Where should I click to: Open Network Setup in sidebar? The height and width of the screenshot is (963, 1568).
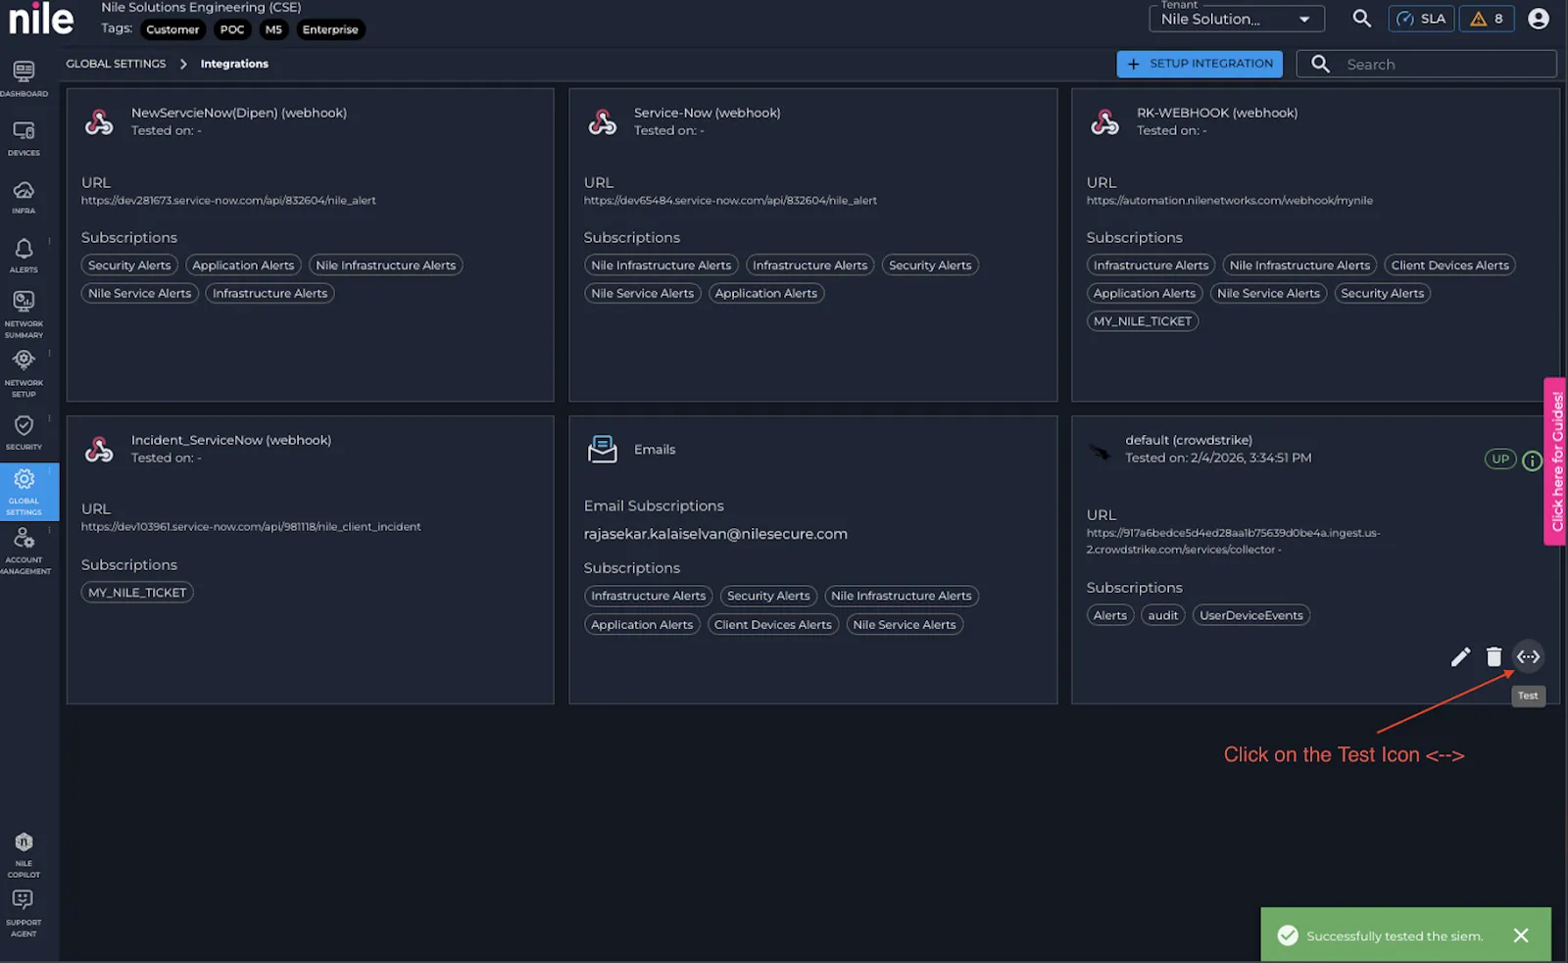coord(24,372)
